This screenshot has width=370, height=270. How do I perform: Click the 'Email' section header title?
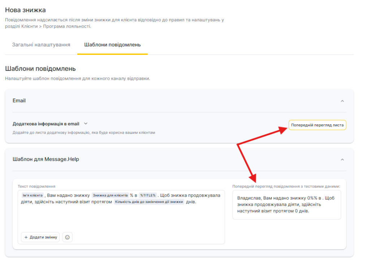pyautogui.click(x=19, y=101)
